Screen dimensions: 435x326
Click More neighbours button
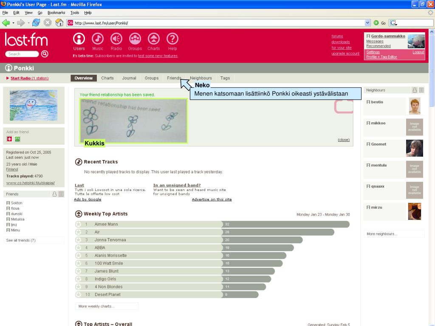coord(394,234)
